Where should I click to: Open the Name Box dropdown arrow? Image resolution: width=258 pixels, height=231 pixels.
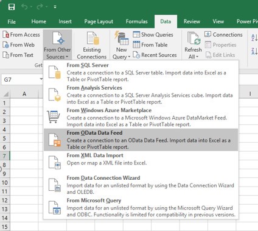point(41,79)
